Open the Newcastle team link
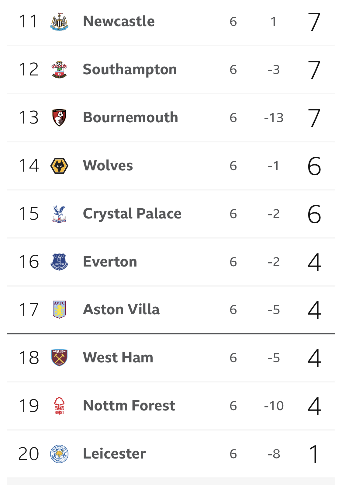The image size is (342, 485). click(x=119, y=21)
